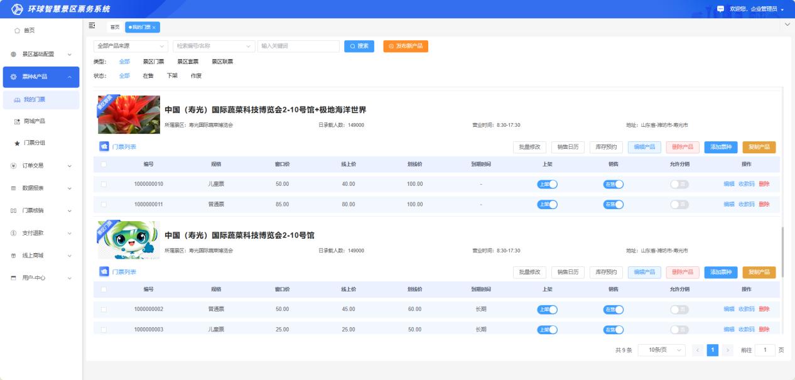The image size is (795, 380).
Task: Click the vertical scrollbar of product list
Action: click(782, 251)
